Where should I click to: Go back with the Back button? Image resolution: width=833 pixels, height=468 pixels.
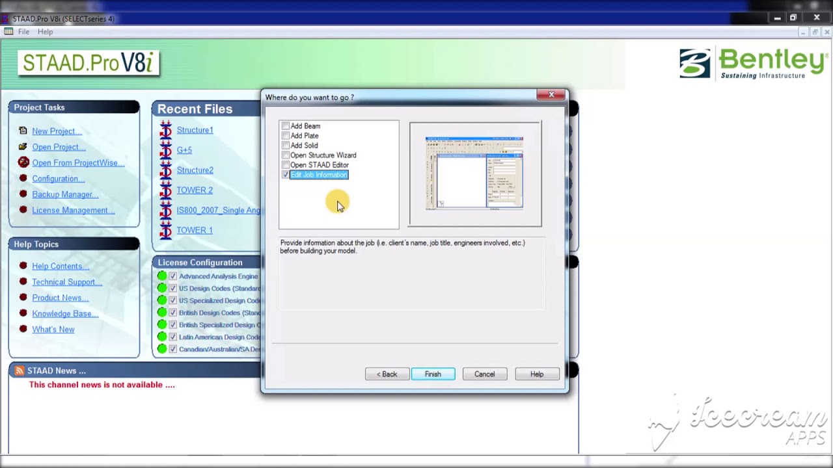387,374
